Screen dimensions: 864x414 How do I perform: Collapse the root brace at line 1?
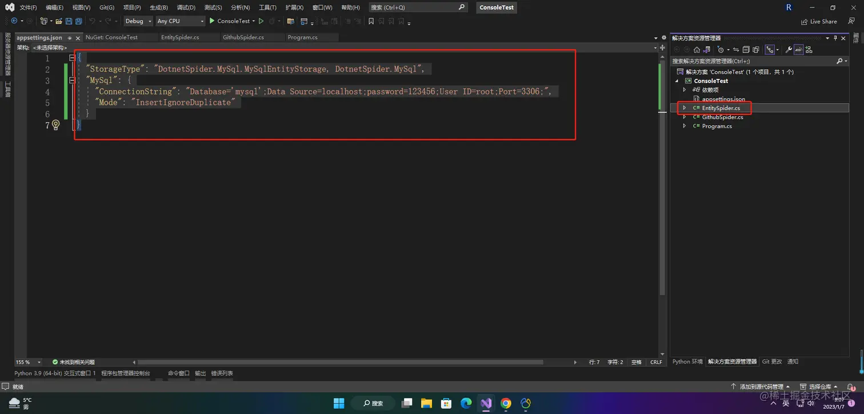click(x=72, y=58)
